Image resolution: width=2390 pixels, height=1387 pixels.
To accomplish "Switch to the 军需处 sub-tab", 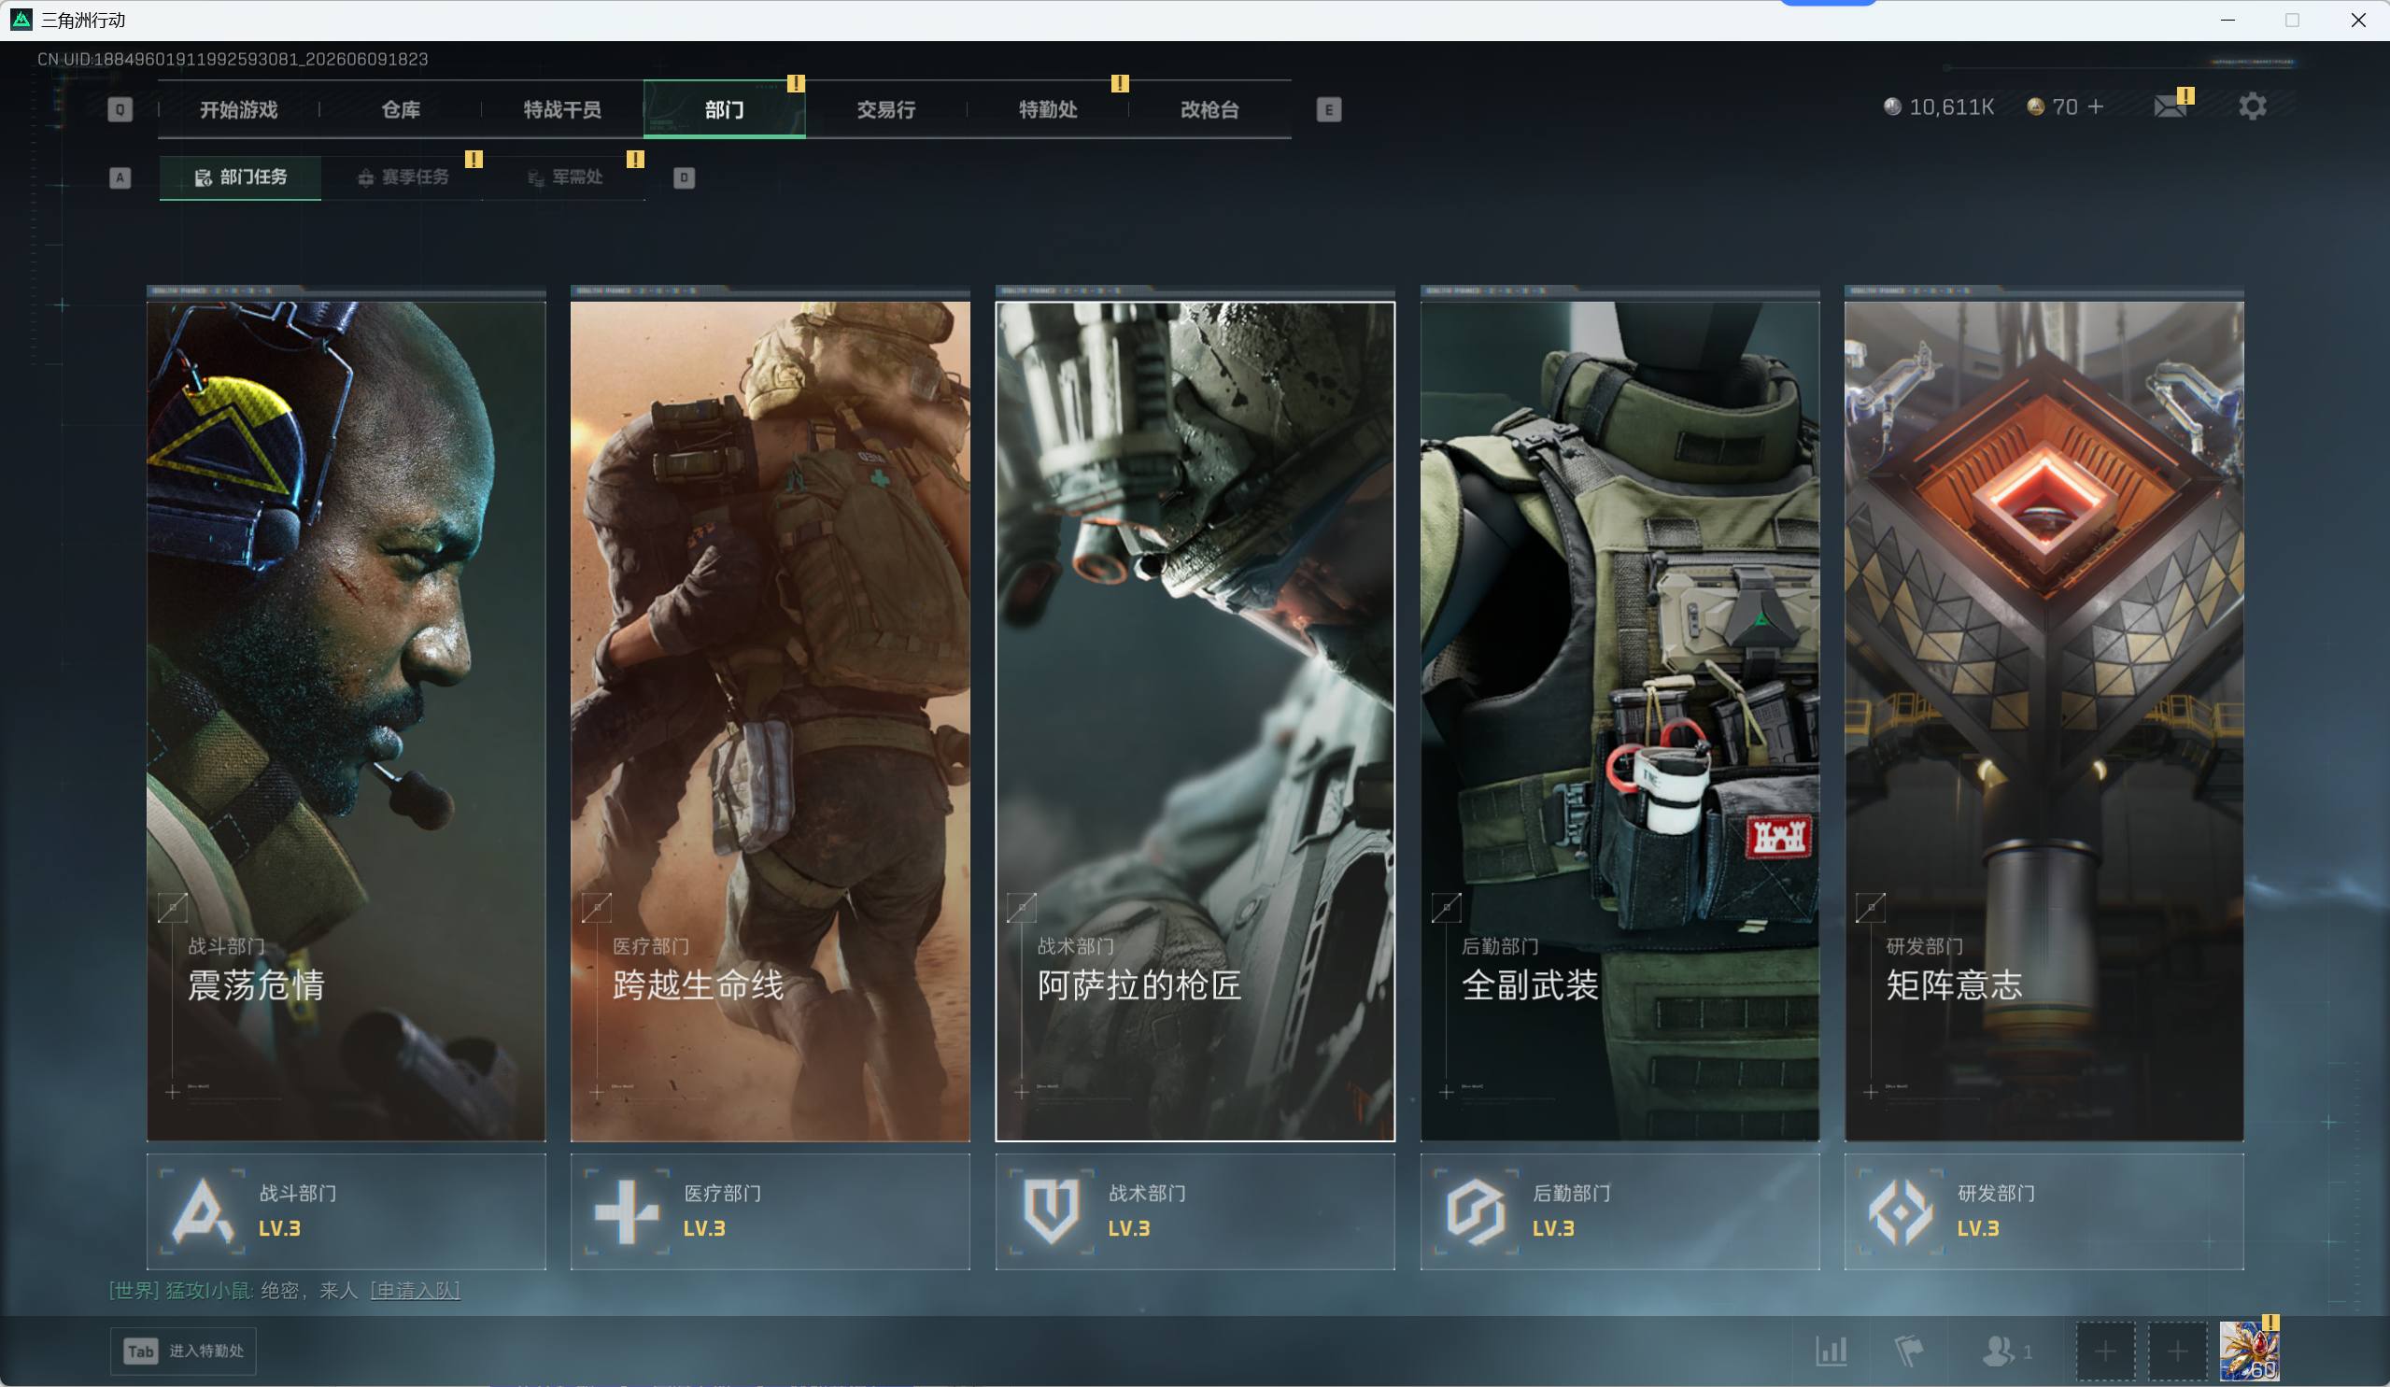I will (564, 177).
